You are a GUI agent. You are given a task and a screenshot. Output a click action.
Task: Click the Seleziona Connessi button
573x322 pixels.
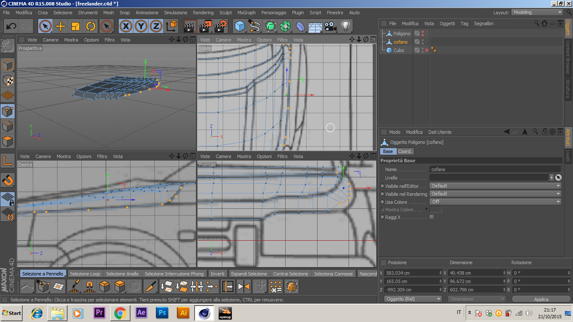click(333, 274)
